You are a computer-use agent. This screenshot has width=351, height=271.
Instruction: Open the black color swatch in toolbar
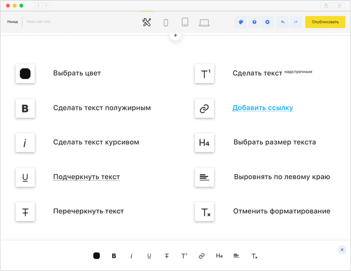pyautogui.click(x=97, y=256)
